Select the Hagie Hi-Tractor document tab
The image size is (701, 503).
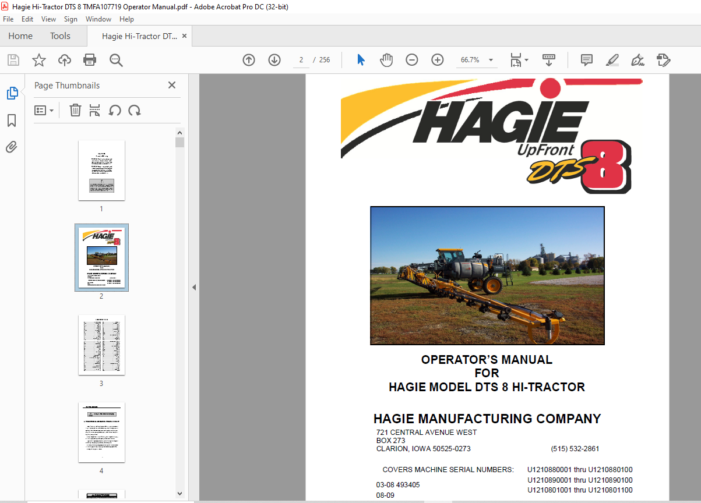click(139, 36)
